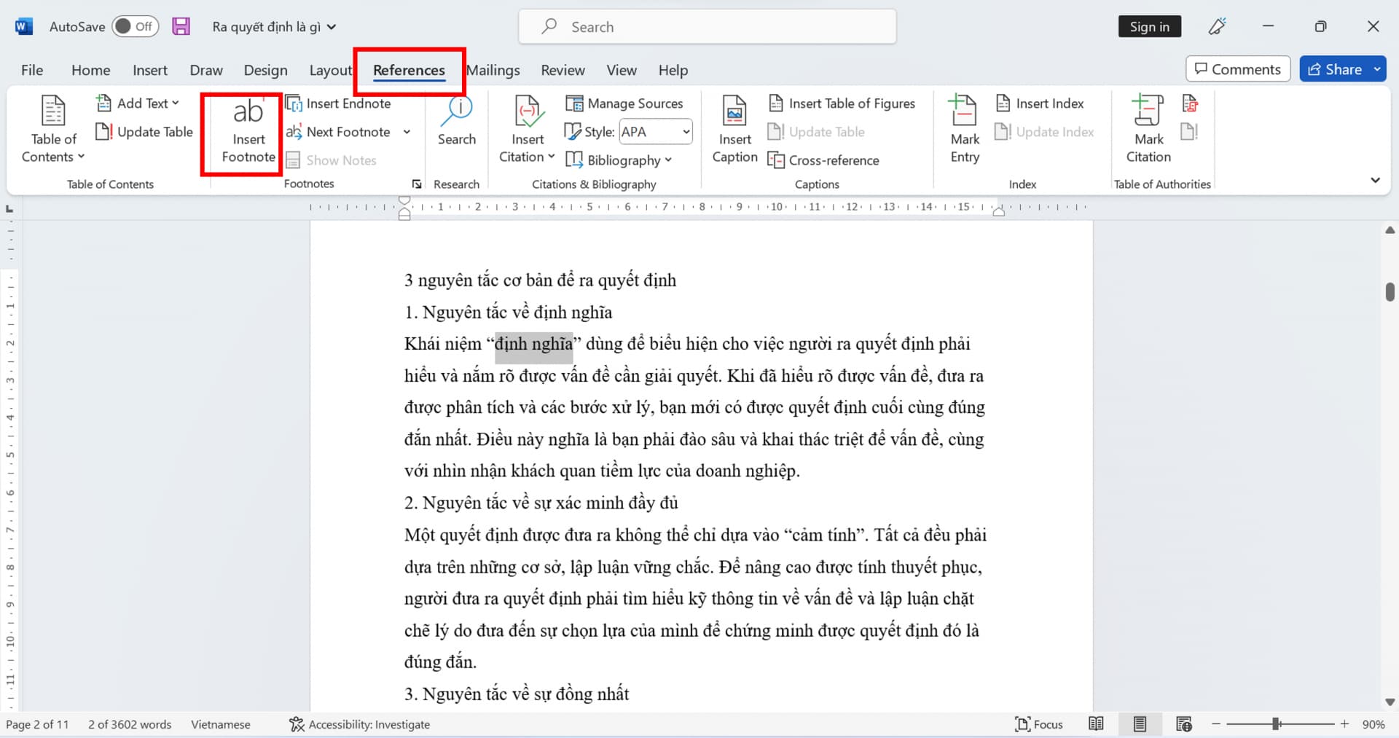Collapse the ribbon with the chevron
This screenshot has width=1399, height=738.
(x=1375, y=180)
